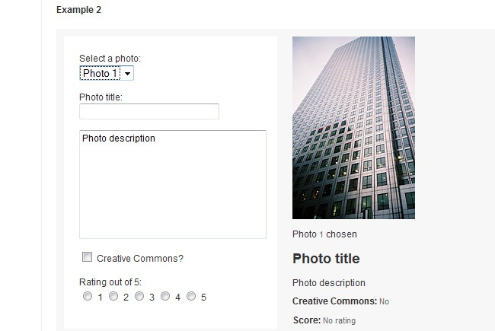495x331 pixels.
Task: Click the preview Photo description text below heading
Action: click(x=328, y=283)
